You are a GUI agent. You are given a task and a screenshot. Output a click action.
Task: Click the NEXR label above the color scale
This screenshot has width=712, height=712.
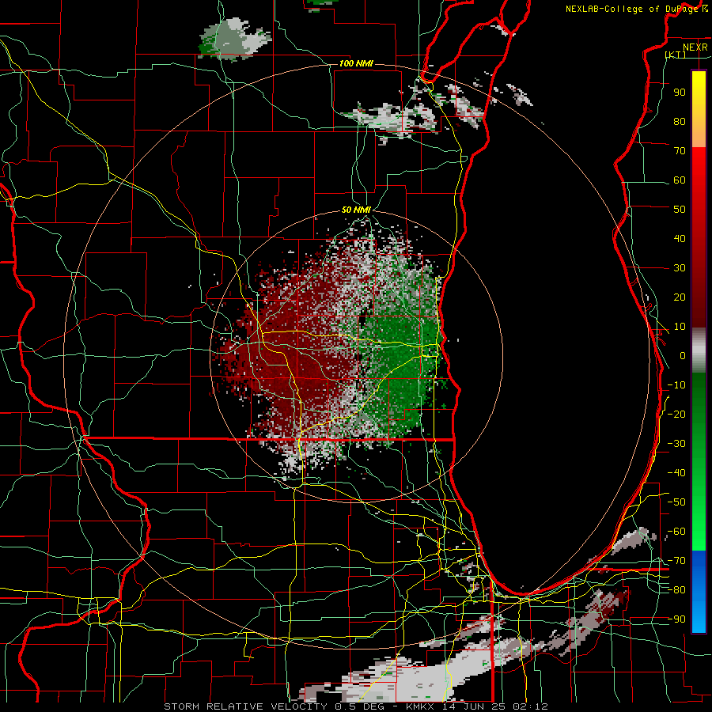[695, 47]
